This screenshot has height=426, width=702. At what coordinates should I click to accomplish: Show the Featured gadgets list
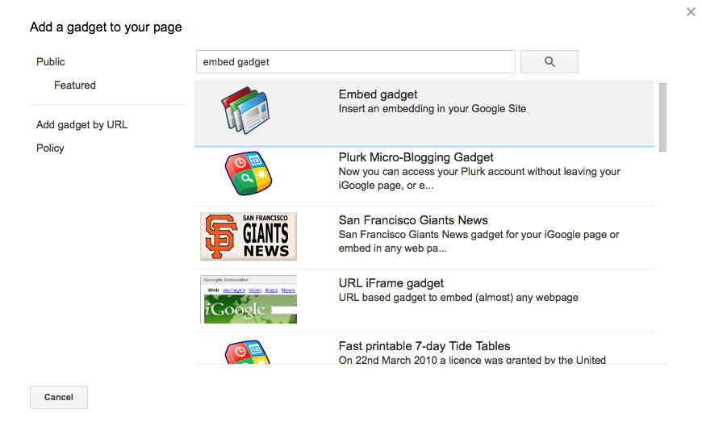click(75, 86)
